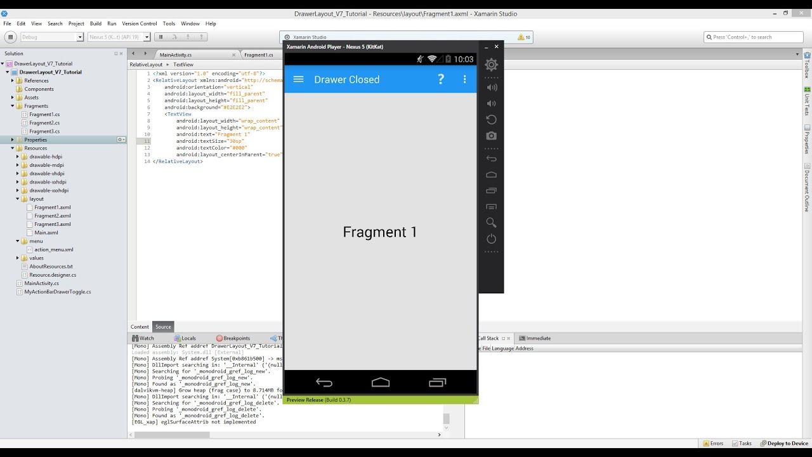Viewport: 812px width, 457px height.
Task: Click the warning icon with count 10
Action: 524,37
